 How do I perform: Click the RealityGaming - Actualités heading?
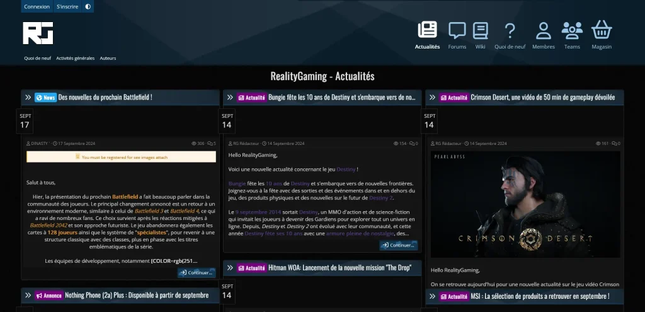(x=322, y=76)
